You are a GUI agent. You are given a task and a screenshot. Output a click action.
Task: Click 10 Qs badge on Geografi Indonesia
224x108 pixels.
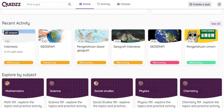tap(117, 41)
